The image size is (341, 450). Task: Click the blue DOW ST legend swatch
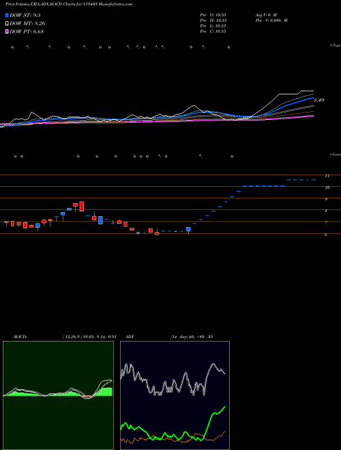pyautogui.click(x=7, y=15)
